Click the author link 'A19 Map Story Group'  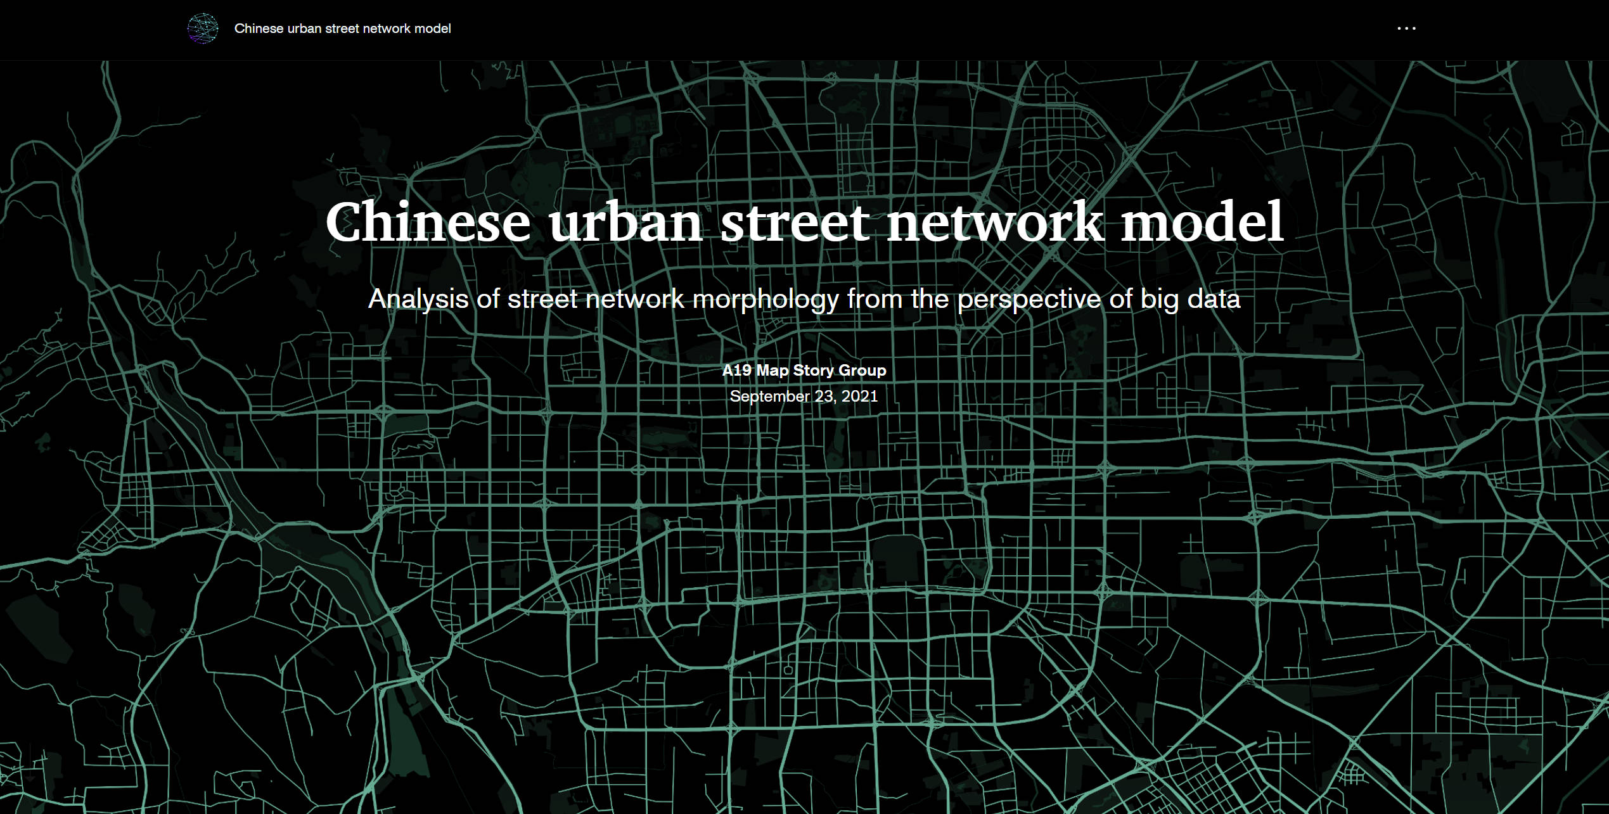tap(804, 371)
